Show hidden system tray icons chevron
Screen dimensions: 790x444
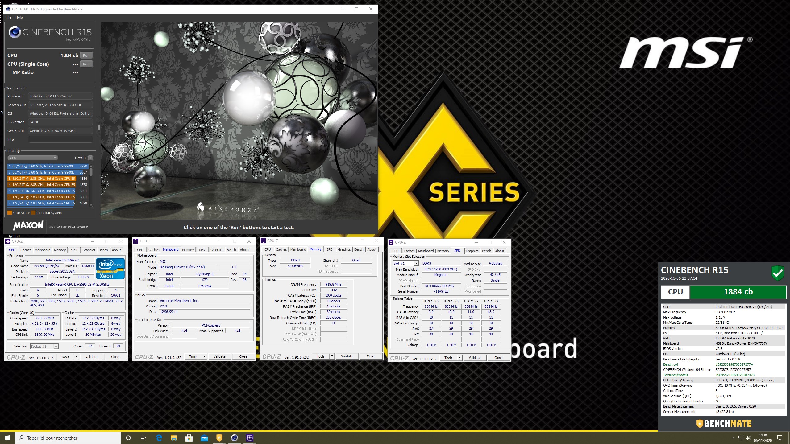click(733, 438)
